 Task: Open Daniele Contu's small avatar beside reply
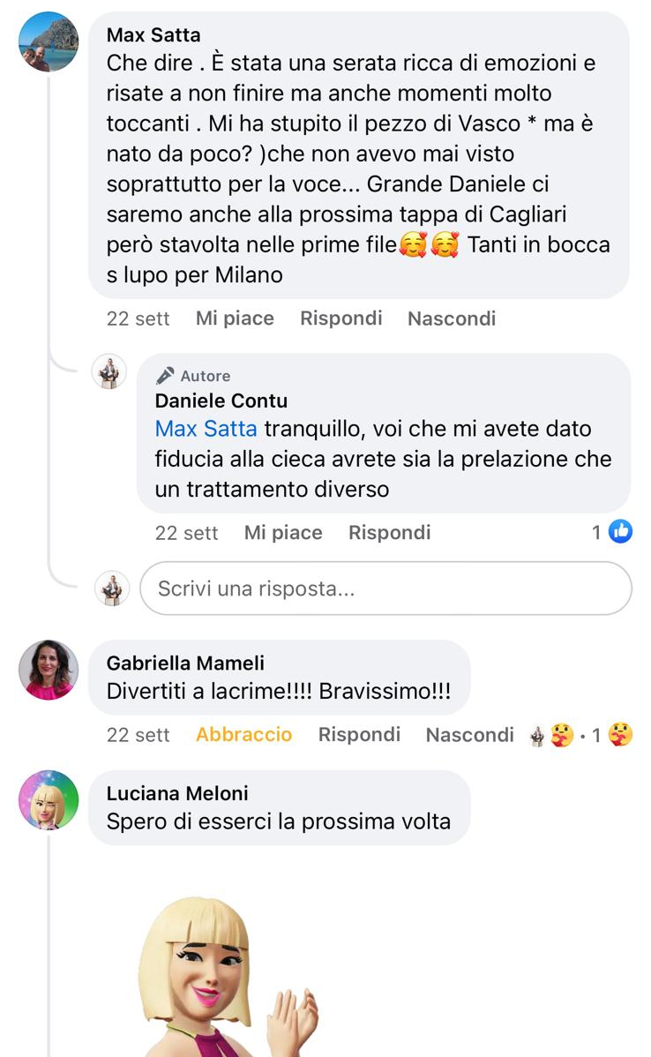point(109,371)
